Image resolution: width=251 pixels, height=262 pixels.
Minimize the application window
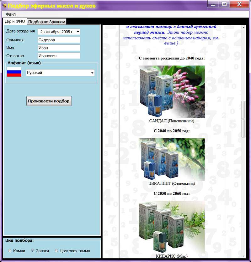click(x=213, y=4)
